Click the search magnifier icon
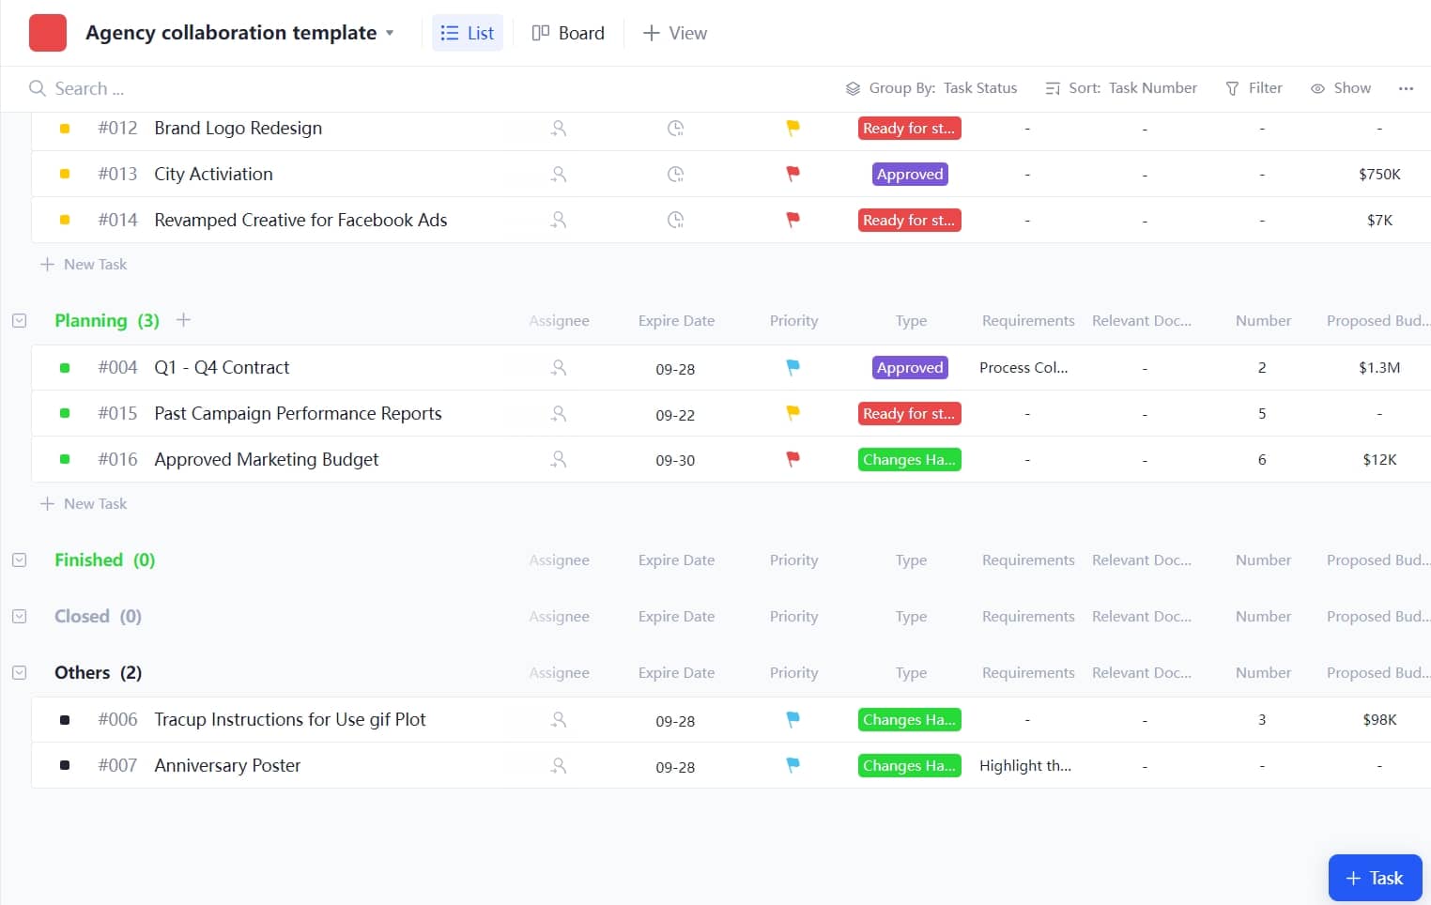 pos(38,88)
